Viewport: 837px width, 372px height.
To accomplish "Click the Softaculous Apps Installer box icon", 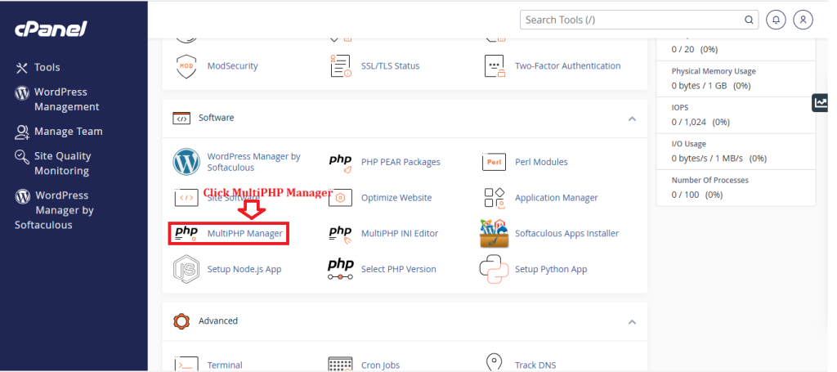I will tap(495, 233).
